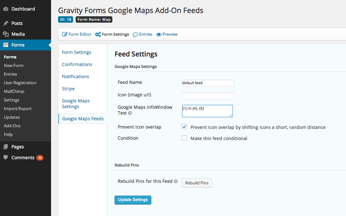Click help icon next to InfoWindow Text

[x=130, y=113]
